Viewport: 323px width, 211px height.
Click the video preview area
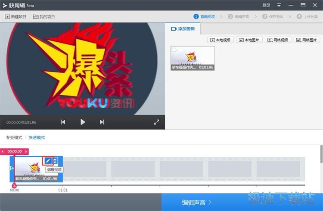[82, 69]
